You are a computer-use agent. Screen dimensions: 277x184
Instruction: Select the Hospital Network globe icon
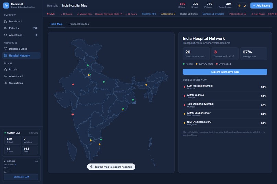tap(5, 56)
